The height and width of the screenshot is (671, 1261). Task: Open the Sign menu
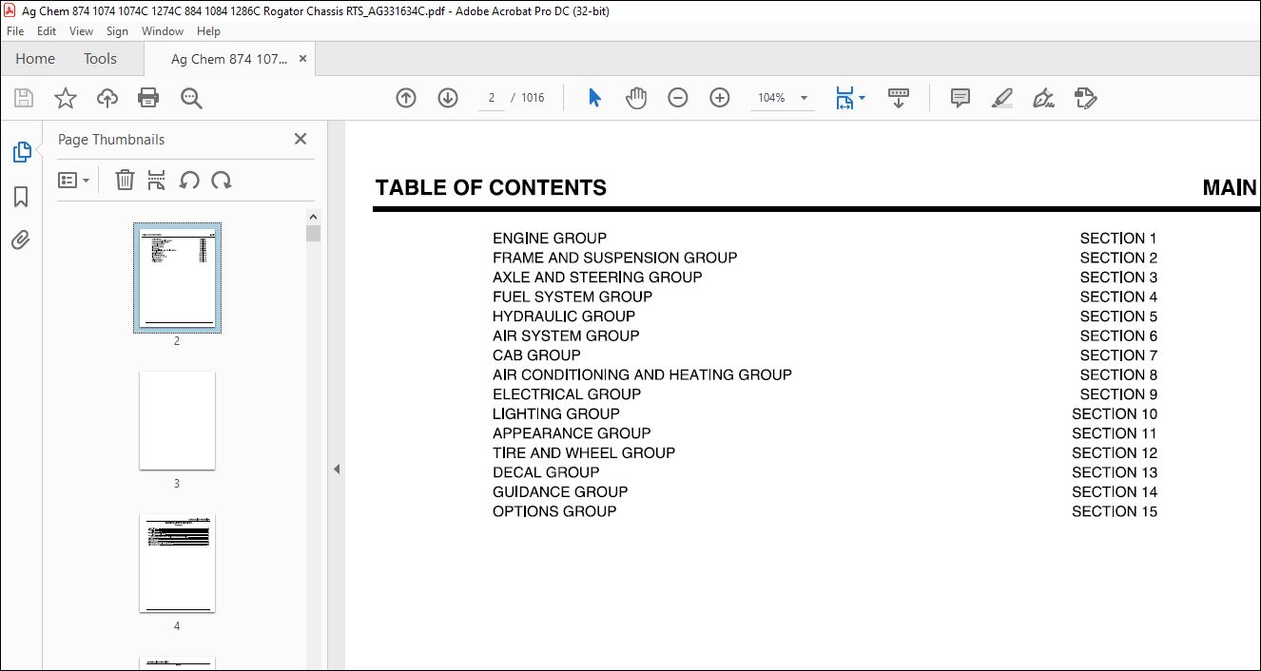coord(117,31)
